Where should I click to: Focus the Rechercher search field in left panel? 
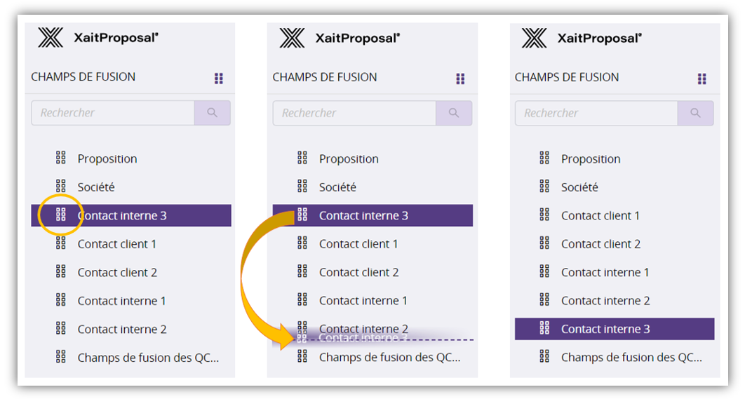pos(112,113)
